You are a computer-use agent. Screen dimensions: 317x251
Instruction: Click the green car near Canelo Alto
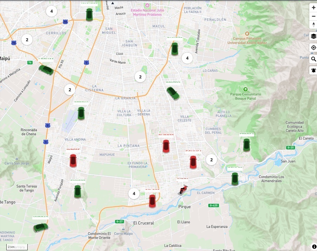coord(247,145)
